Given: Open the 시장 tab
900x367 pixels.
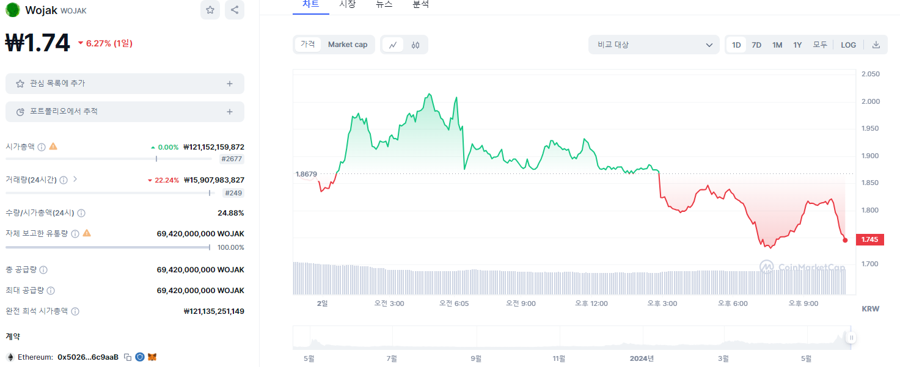Looking at the screenshot, I should (x=347, y=4).
